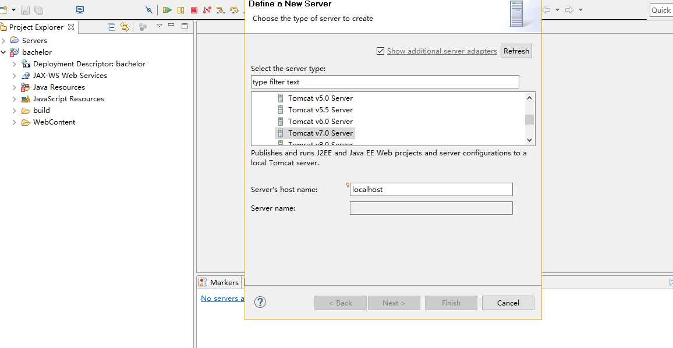
Task: Click the blue monitor console icon in toolbar
Action: pyautogui.click(x=80, y=9)
